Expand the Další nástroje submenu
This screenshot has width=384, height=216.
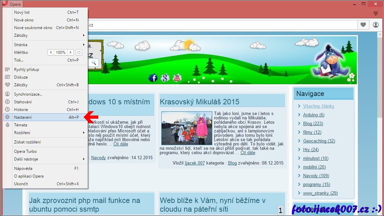(x=47, y=159)
